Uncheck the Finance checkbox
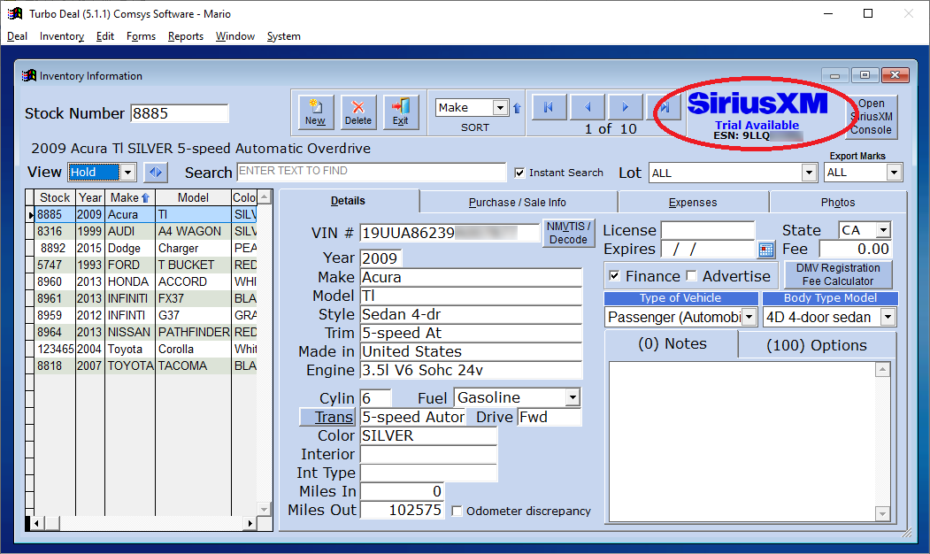This screenshot has height=554, width=930. click(x=614, y=276)
